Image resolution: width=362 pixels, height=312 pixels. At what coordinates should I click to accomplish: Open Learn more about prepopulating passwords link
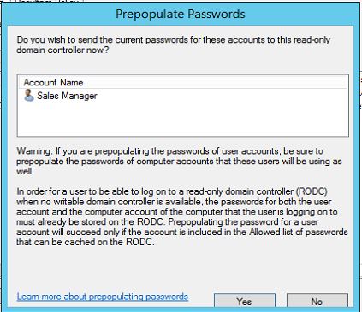coord(102,297)
